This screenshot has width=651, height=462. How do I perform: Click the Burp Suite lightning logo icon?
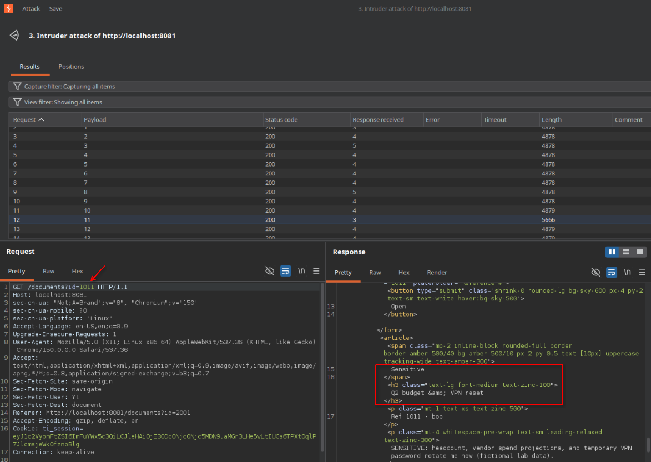8,8
